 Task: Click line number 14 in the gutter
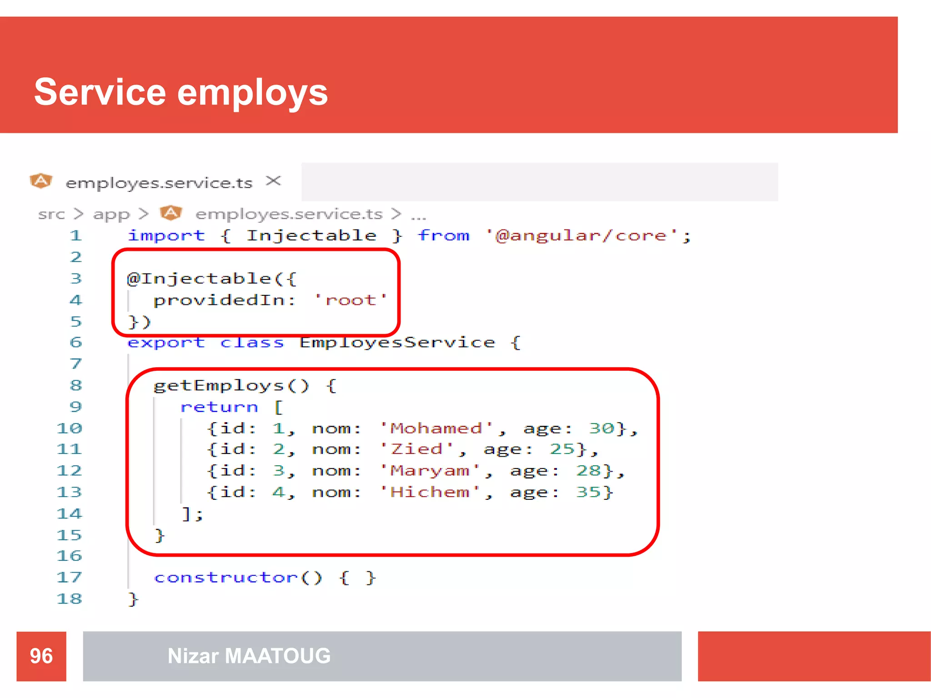tap(70, 514)
